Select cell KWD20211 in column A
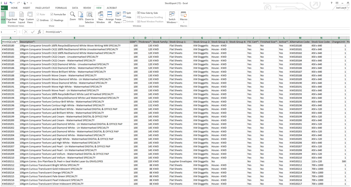Image resolution: width=351 pixels, height=187 pixels. point(10,161)
